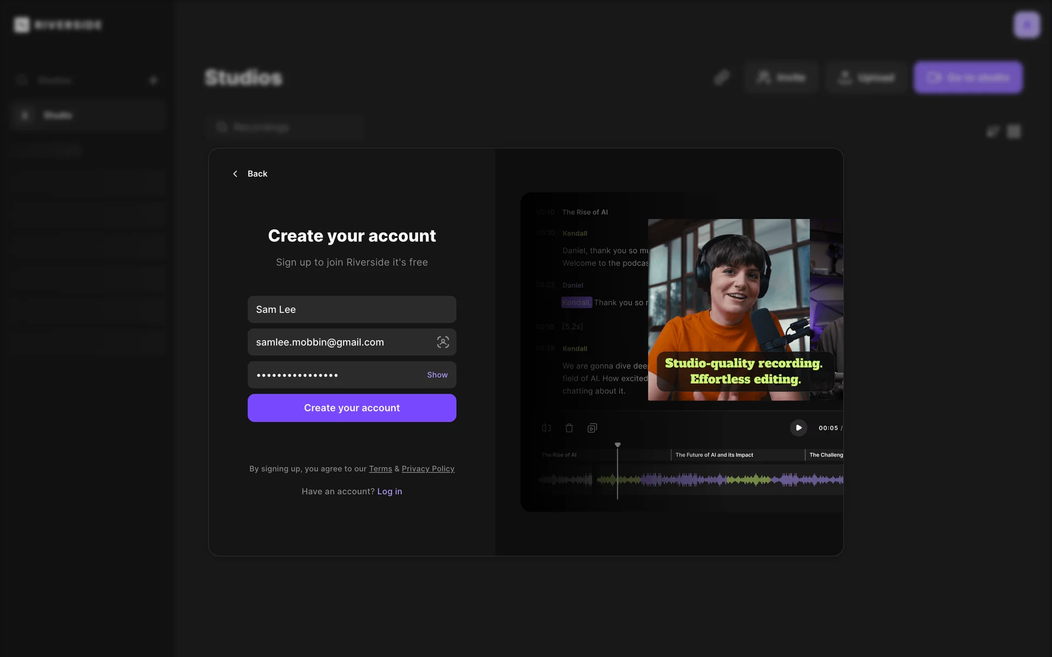Click the Back chevron arrow icon
This screenshot has height=657, width=1052.
click(235, 174)
